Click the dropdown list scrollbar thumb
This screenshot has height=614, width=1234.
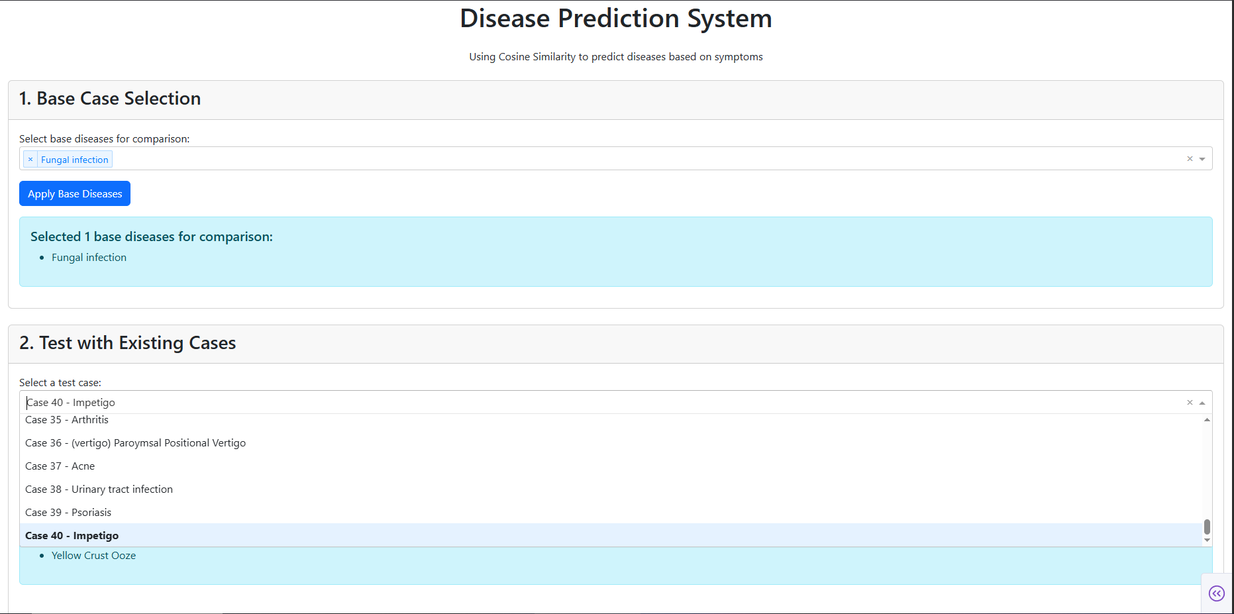1207,527
